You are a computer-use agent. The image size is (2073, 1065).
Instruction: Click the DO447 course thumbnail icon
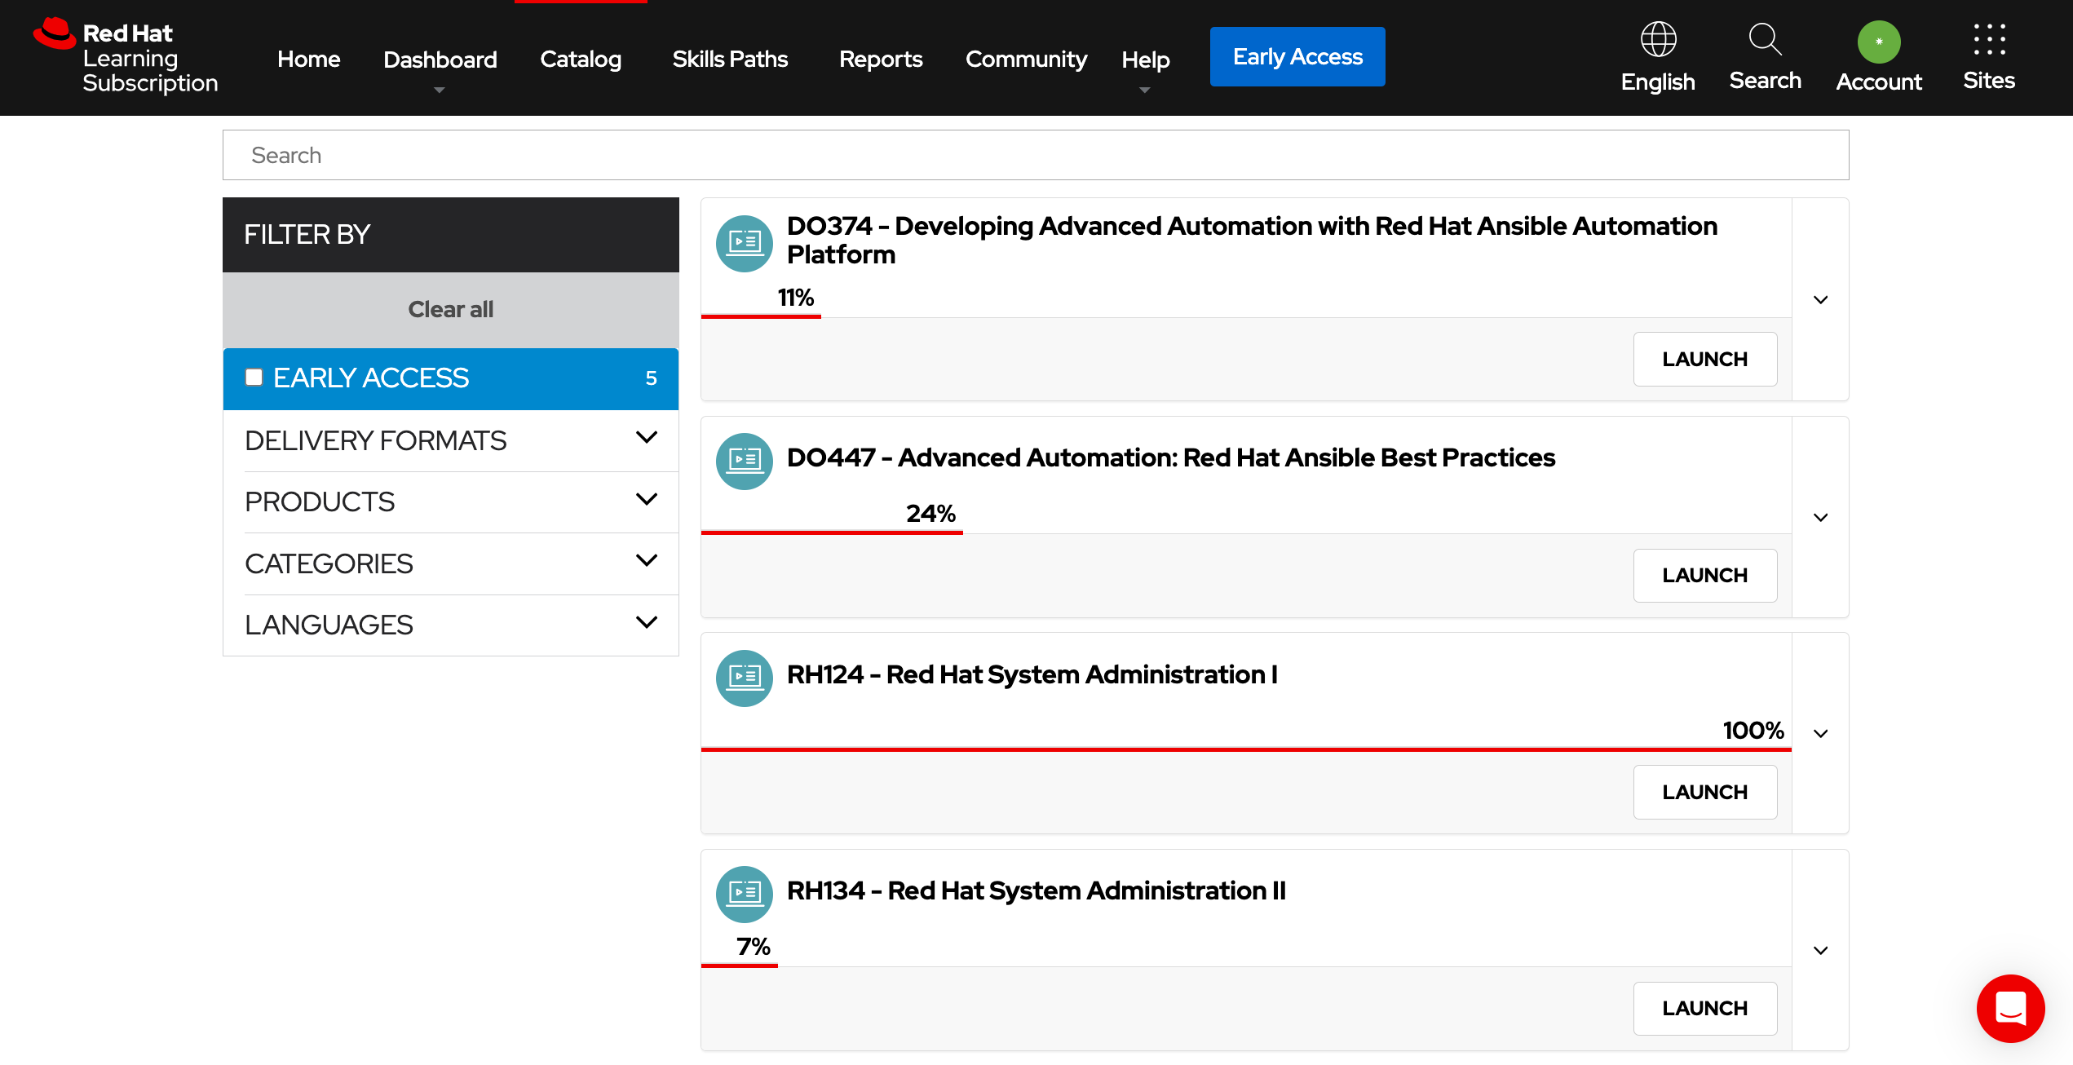tap(744, 461)
